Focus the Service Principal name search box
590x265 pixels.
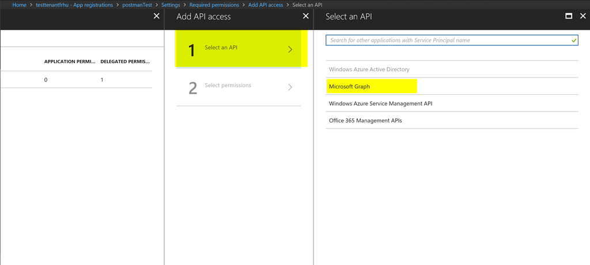452,40
